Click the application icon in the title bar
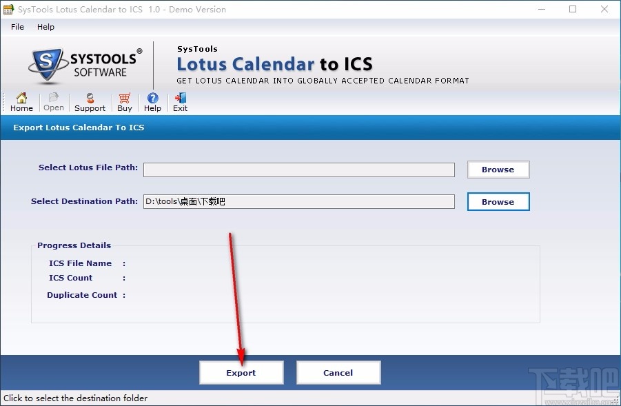The image size is (621, 406). tap(9, 9)
